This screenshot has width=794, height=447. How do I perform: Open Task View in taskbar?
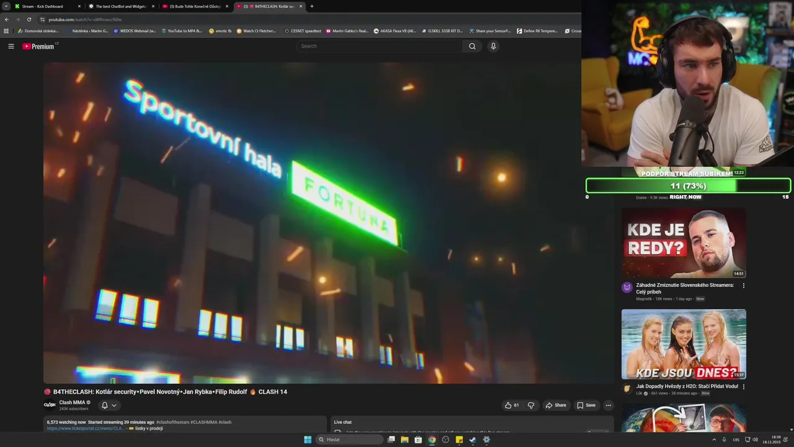pos(391,440)
